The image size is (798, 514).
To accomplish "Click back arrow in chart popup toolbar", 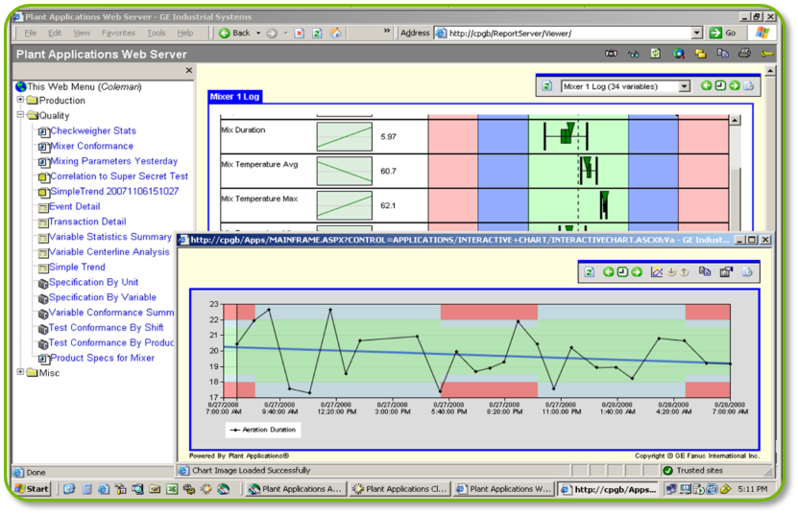I will [x=608, y=272].
